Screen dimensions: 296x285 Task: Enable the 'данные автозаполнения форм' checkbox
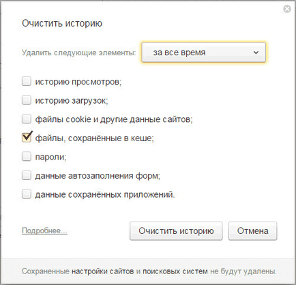27,175
